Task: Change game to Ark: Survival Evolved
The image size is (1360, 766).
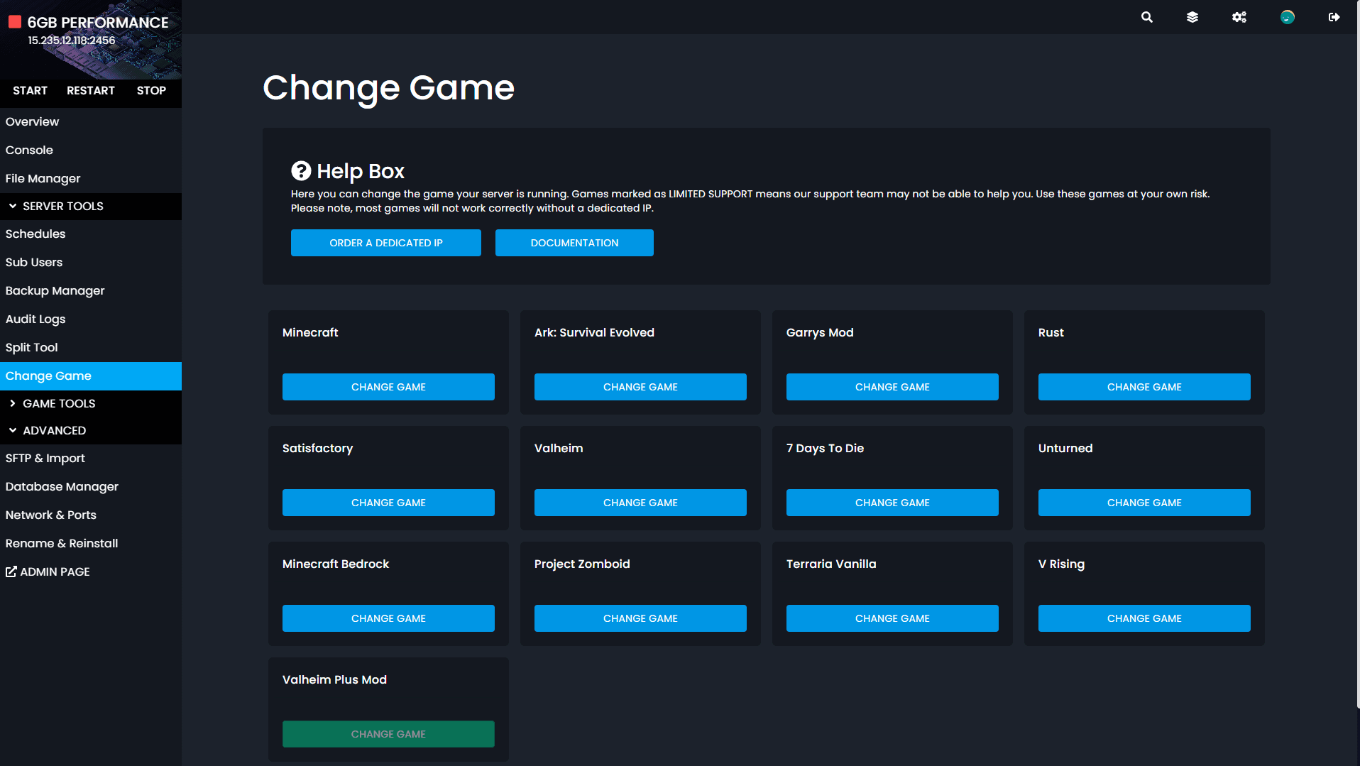Action: (640, 387)
